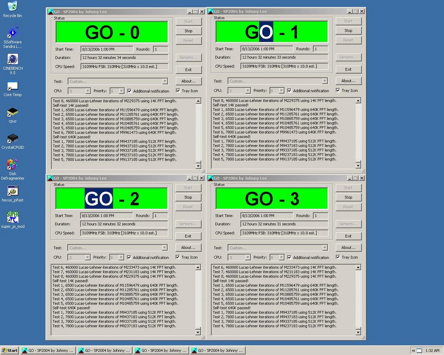Launch SiSoftware Sandra from the desktop

click(x=13, y=37)
